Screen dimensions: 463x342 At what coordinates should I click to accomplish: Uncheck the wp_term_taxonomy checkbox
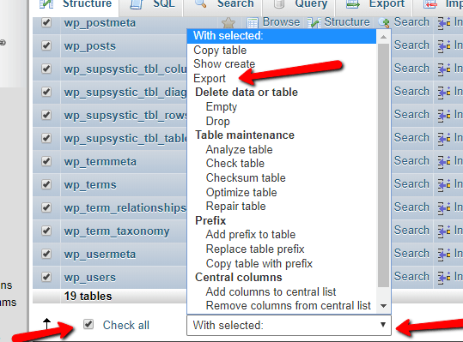(46, 231)
